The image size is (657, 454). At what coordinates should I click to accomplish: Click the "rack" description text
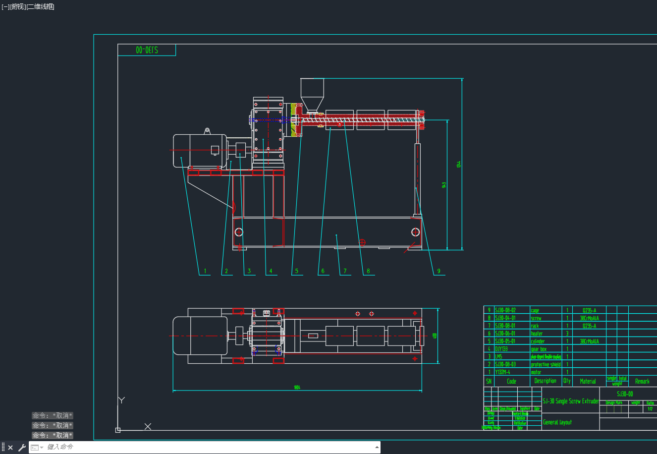point(535,326)
